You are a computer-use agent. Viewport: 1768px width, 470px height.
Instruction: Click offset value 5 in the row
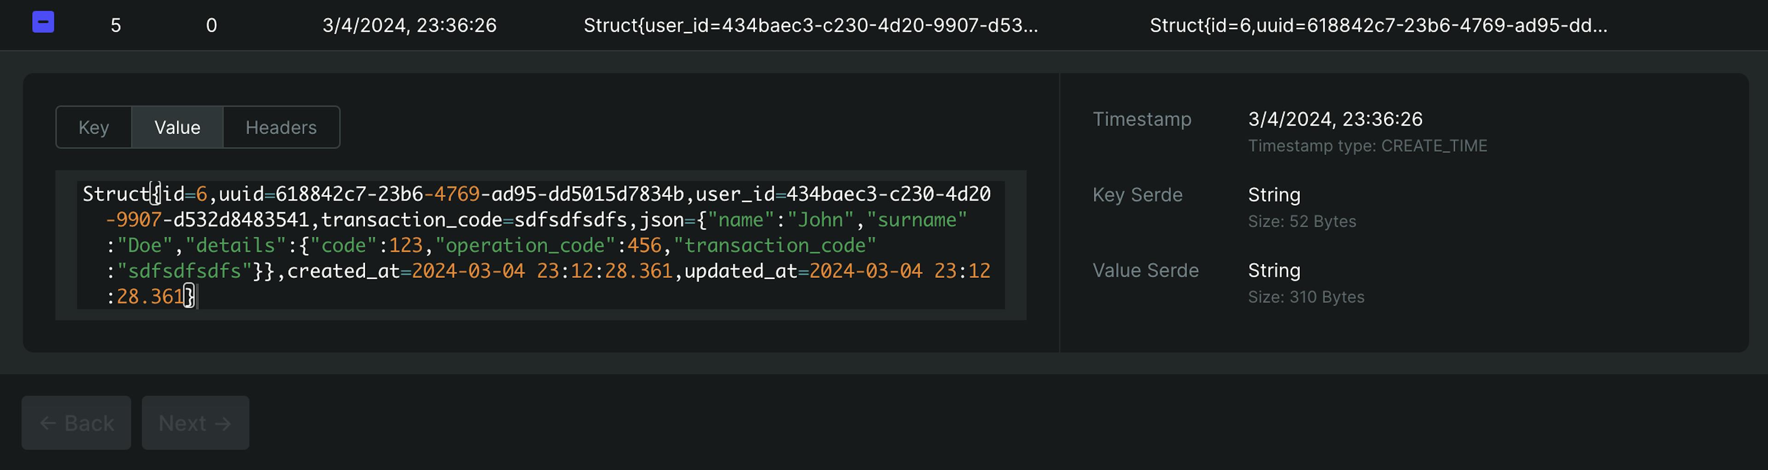[x=116, y=25]
